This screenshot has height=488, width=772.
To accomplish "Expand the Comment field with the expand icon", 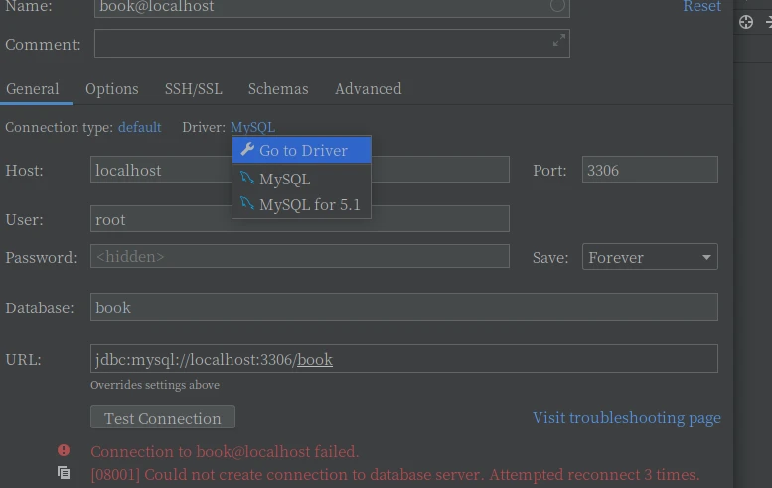I will click(558, 41).
